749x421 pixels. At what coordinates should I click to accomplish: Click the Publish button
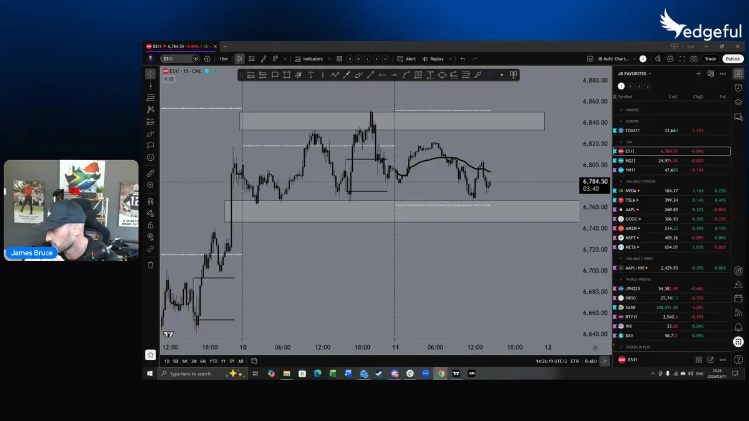[x=733, y=58]
